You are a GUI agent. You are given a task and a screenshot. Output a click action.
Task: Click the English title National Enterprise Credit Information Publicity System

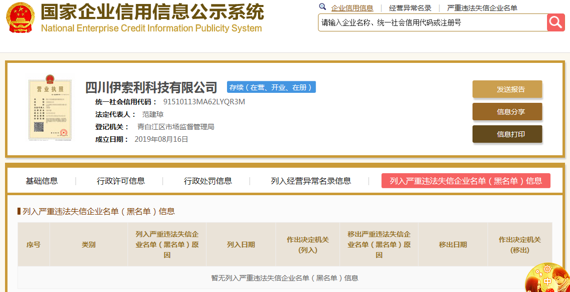151,28
